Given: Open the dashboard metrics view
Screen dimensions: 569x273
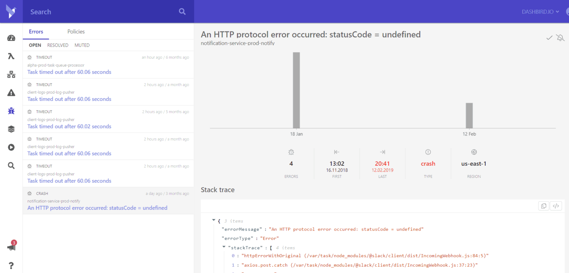Looking at the screenshot, I should point(11,38).
